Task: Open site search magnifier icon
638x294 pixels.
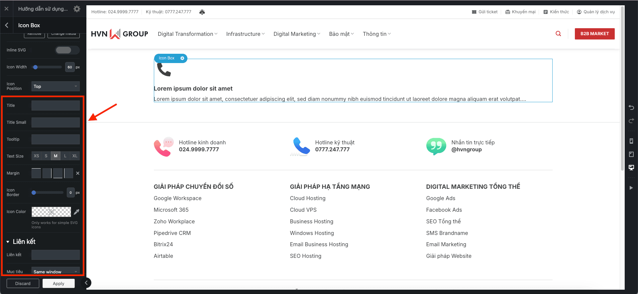Action: coord(558,34)
